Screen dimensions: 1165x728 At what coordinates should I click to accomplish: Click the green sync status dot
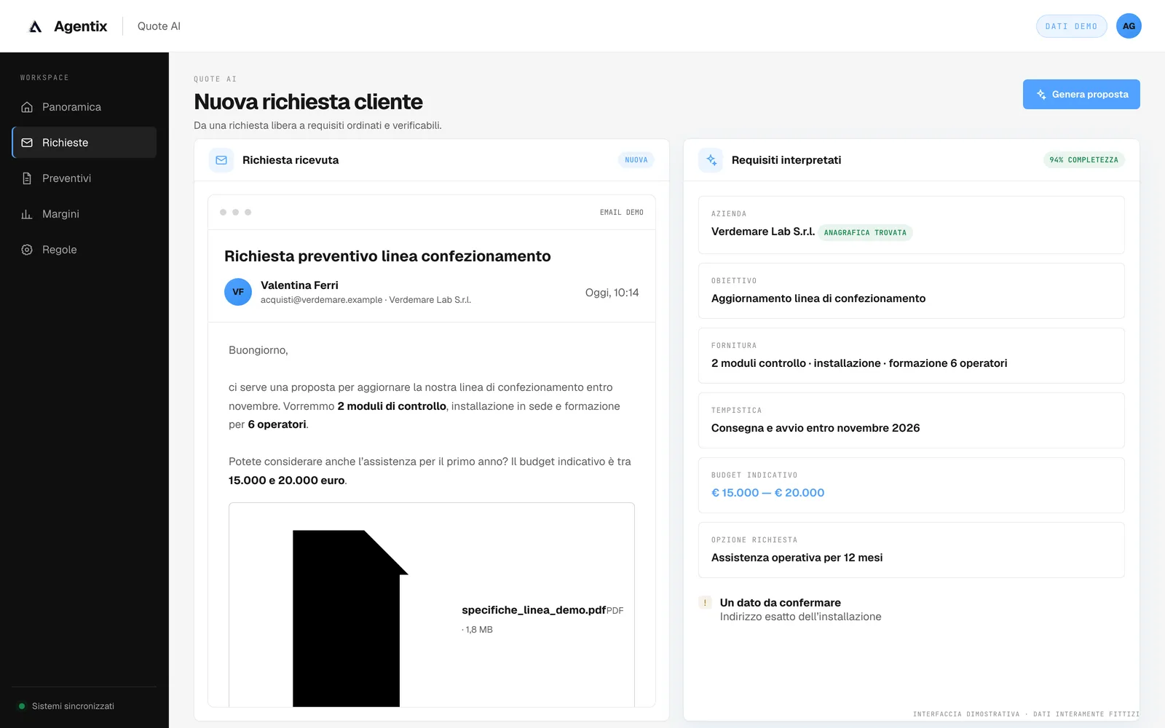point(22,706)
